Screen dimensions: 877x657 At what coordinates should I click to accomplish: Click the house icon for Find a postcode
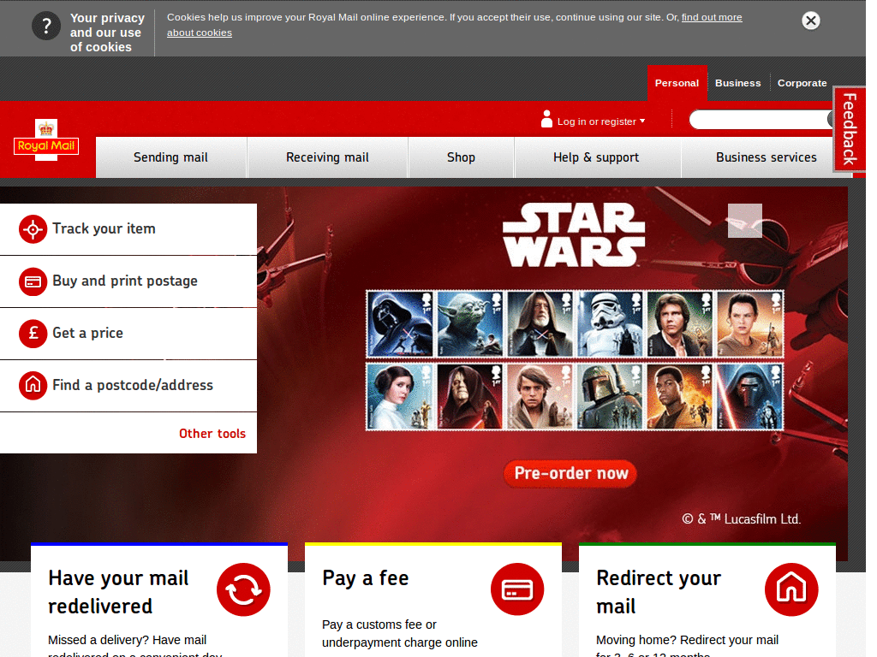click(x=33, y=386)
